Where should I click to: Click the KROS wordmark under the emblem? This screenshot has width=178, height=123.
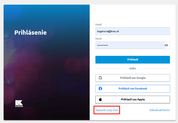19,106
